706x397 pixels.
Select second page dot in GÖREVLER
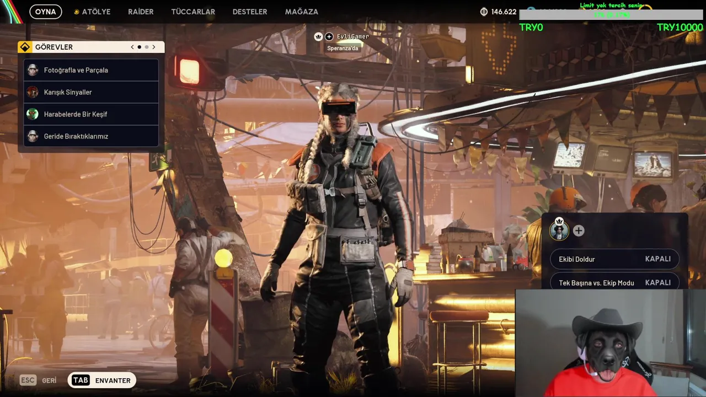147,47
